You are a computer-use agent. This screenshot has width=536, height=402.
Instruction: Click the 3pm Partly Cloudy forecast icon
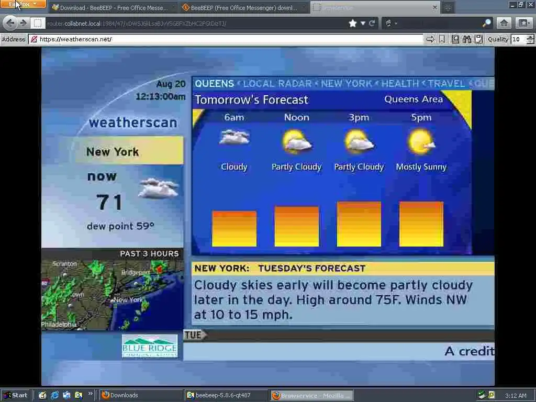pos(359,141)
